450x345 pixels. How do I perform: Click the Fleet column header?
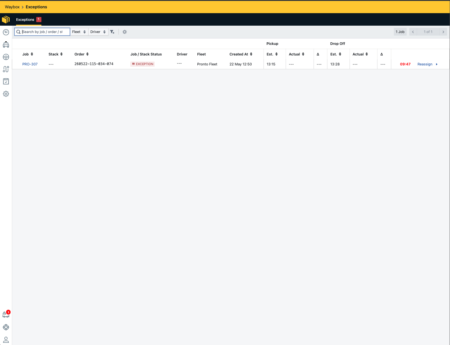tap(202, 54)
